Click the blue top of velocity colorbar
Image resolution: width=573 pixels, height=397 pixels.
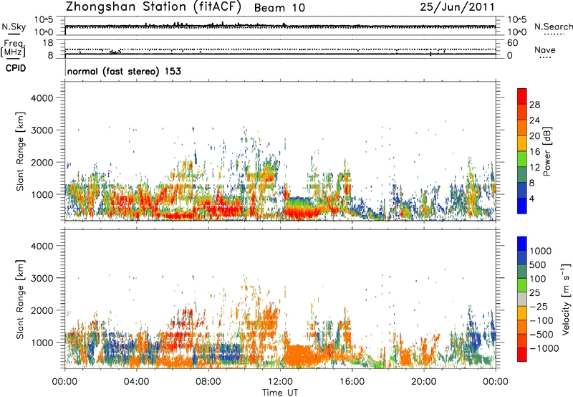(x=522, y=244)
